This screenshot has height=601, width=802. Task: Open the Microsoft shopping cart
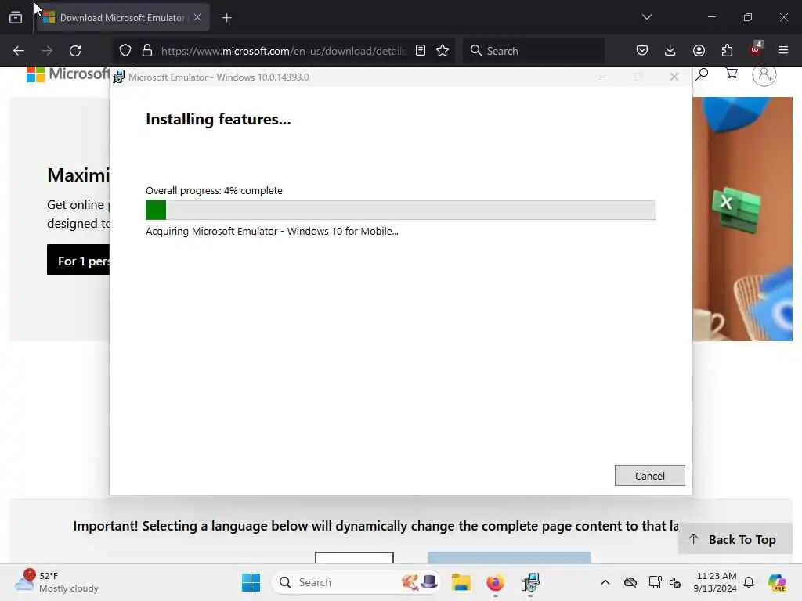click(732, 74)
